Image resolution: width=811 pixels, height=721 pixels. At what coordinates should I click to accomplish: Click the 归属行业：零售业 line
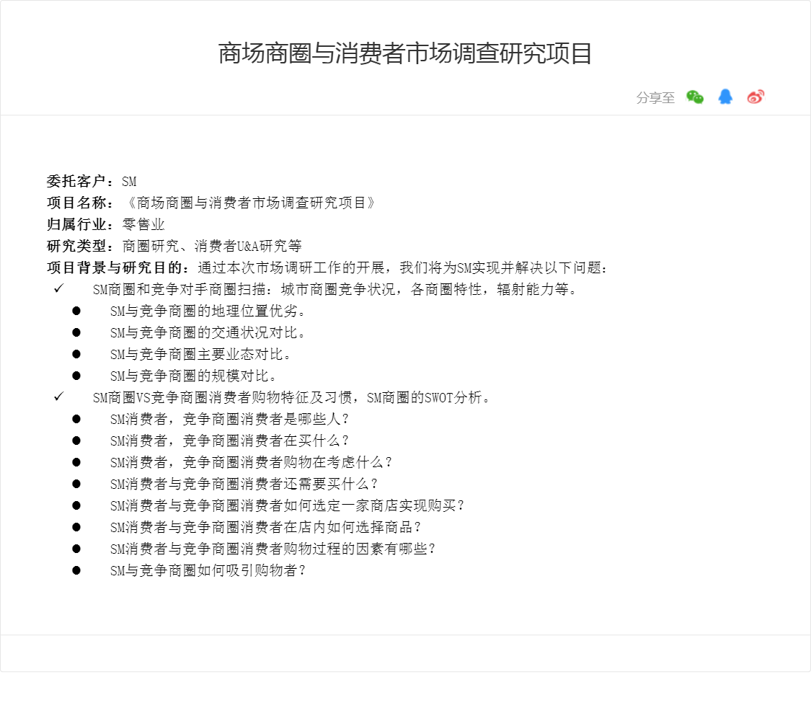[x=105, y=224]
